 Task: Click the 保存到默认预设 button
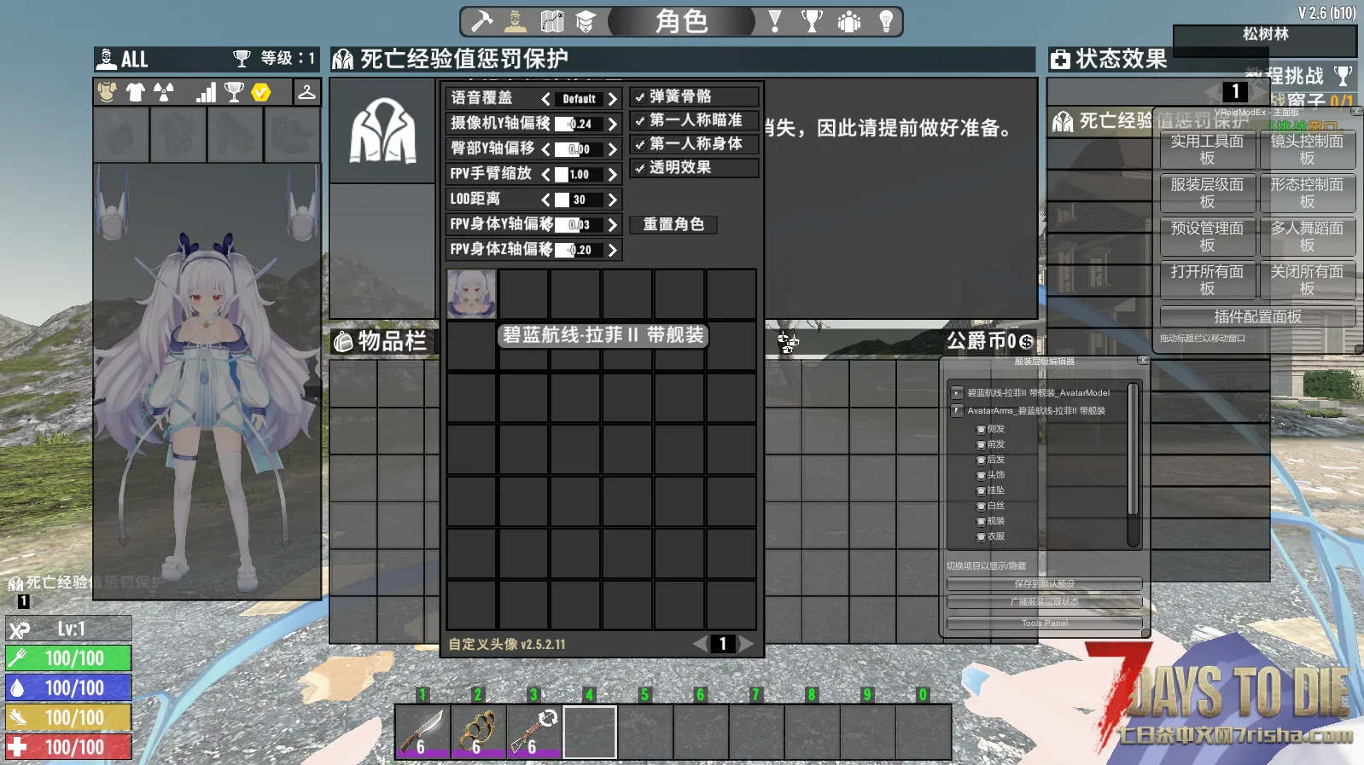(1044, 584)
